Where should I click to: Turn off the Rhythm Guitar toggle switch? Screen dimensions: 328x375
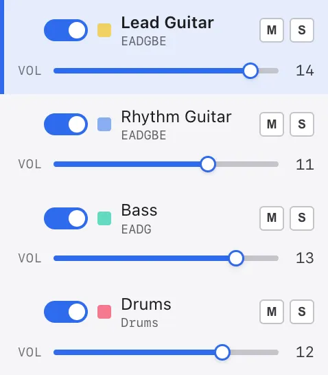(66, 124)
